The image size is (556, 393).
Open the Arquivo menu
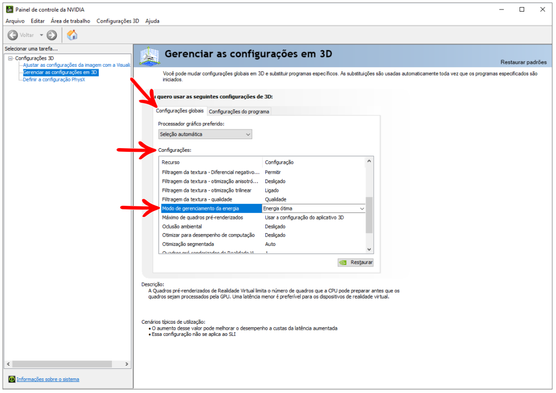pyautogui.click(x=15, y=21)
